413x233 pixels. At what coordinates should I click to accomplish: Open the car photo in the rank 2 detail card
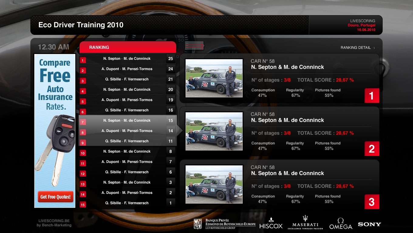214,131
